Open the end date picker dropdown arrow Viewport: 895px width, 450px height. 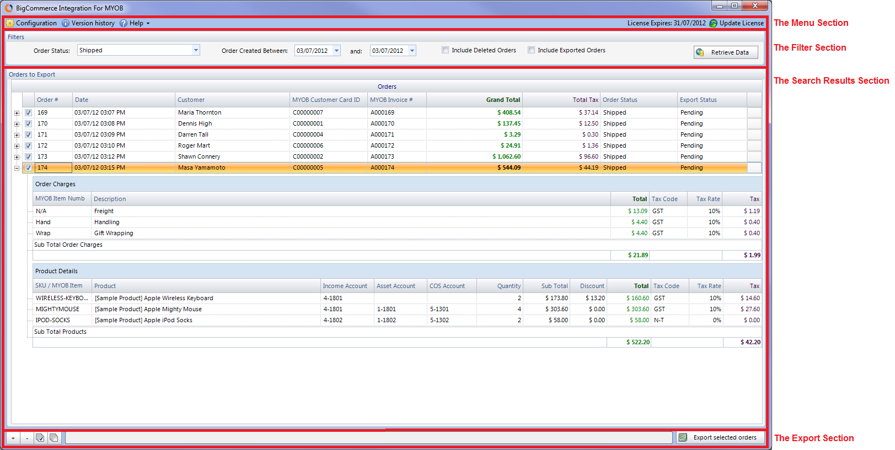coord(412,51)
